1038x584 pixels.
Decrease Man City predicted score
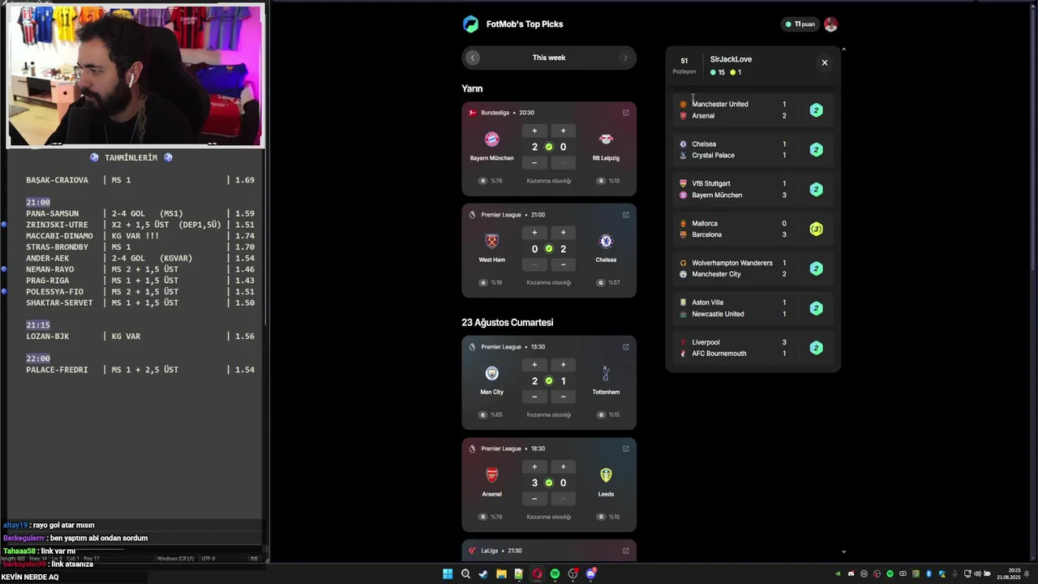point(534,397)
